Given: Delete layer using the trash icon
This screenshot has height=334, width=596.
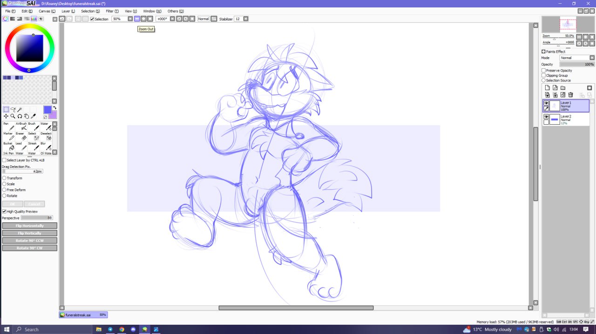Looking at the screenshot, I should (x=570, y=95).
